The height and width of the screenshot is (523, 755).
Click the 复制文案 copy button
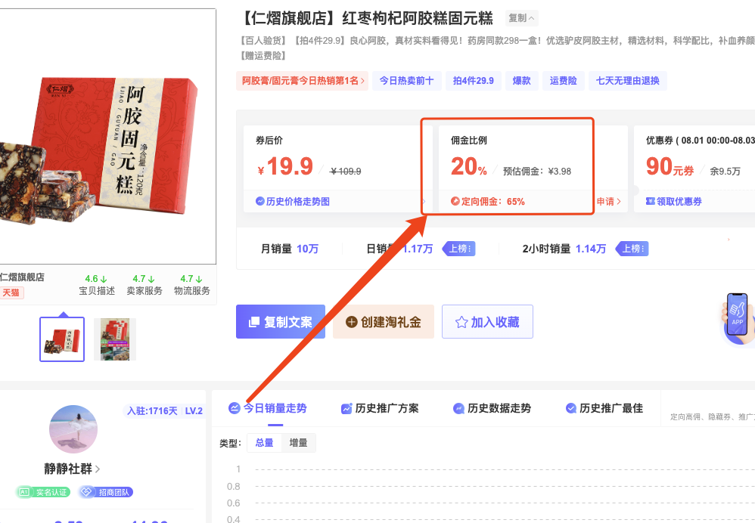click(280, 321)
